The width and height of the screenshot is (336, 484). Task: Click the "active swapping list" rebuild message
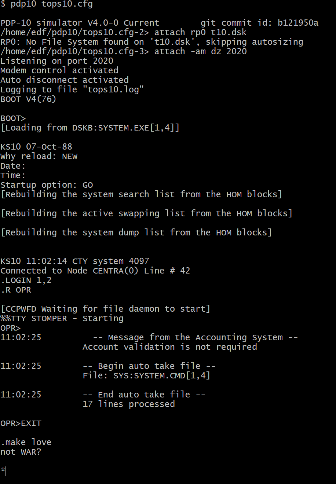coord(146,214)
